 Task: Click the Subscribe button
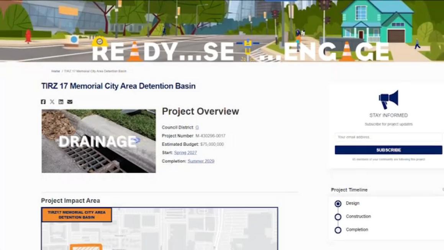click(388, 150)
